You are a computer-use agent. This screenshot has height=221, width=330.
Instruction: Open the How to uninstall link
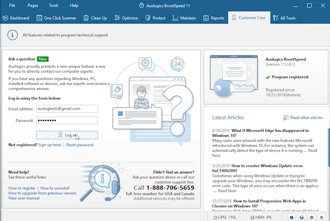click(x=55, y=188)
